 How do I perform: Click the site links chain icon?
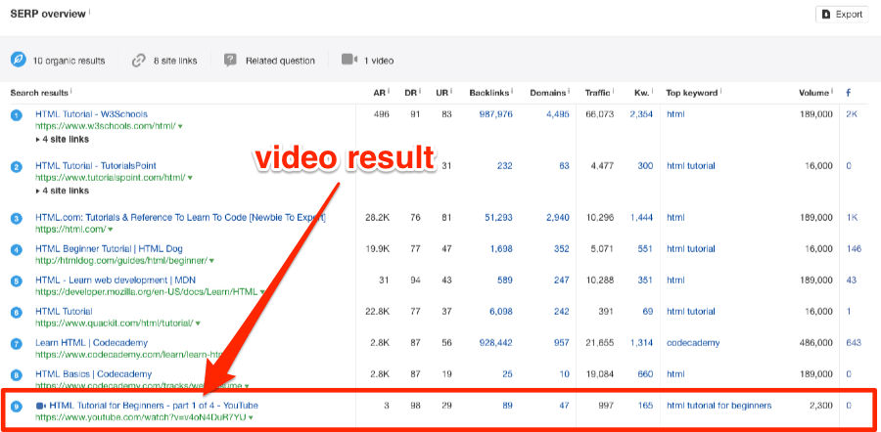click(139, 61)
